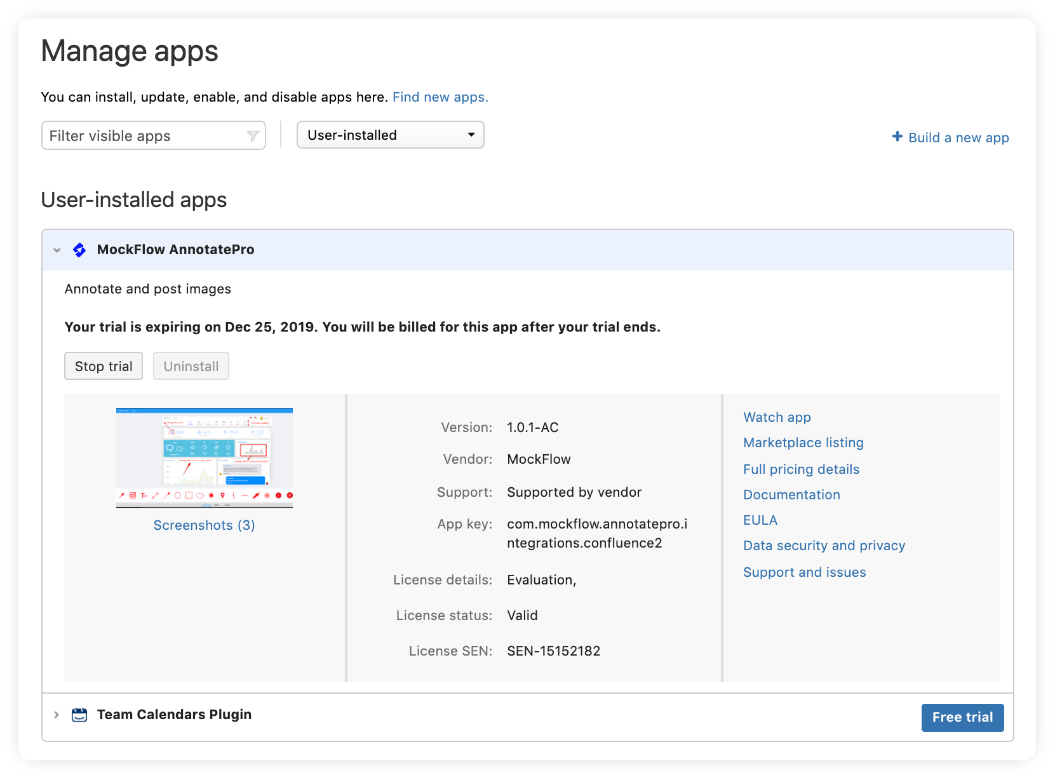Click the License SEN value SEN-15152182
The height and width of the screenshot is (782, 1055).
553,651
